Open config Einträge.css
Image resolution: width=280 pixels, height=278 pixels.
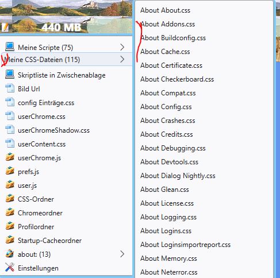66,102
